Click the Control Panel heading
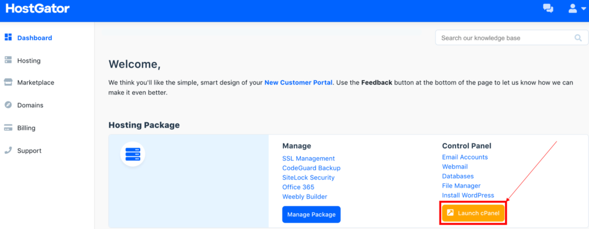The width and height of the screenshot is (589, 229). click(x=466, y=146)
